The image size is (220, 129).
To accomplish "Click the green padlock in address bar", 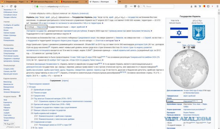I will [37, 7].
